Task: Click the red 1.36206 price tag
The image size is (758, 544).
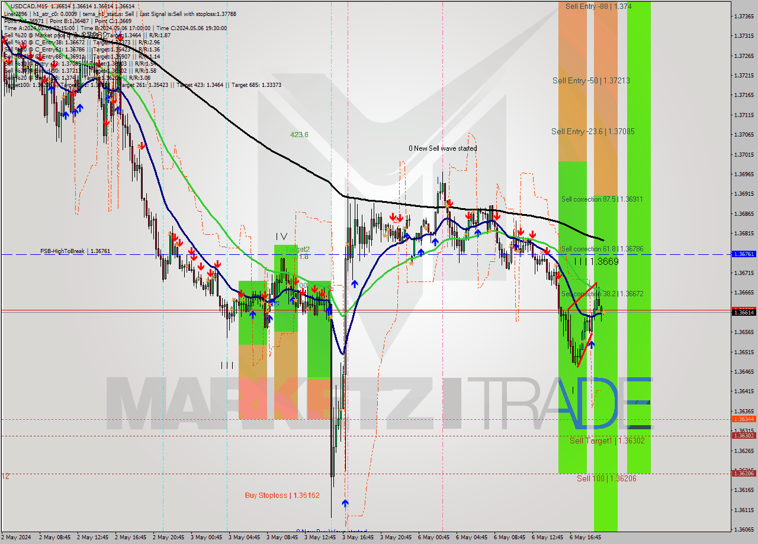Action: 744,473
